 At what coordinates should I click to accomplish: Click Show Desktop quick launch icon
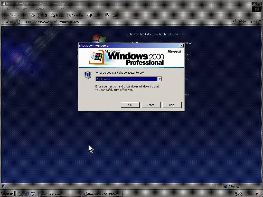click(21, 194)
